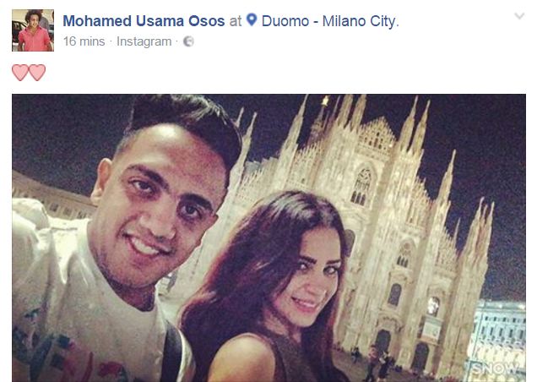
Task: Click the blue location pin icon
Action: coord(252,20)
